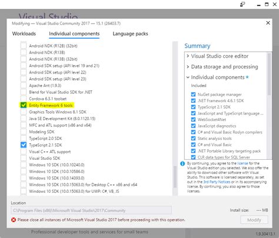The height and width of the screenshot is (238, 279).
Task: Enable Android NDK (R13B) checkbox
Action: coord(24,52)
